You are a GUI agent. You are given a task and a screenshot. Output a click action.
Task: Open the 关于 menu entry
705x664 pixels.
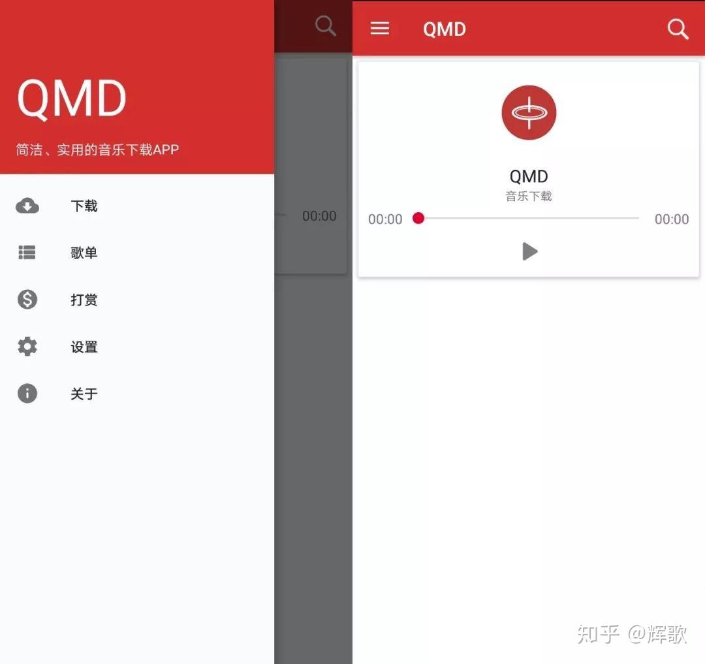click(x=136, y=394)
